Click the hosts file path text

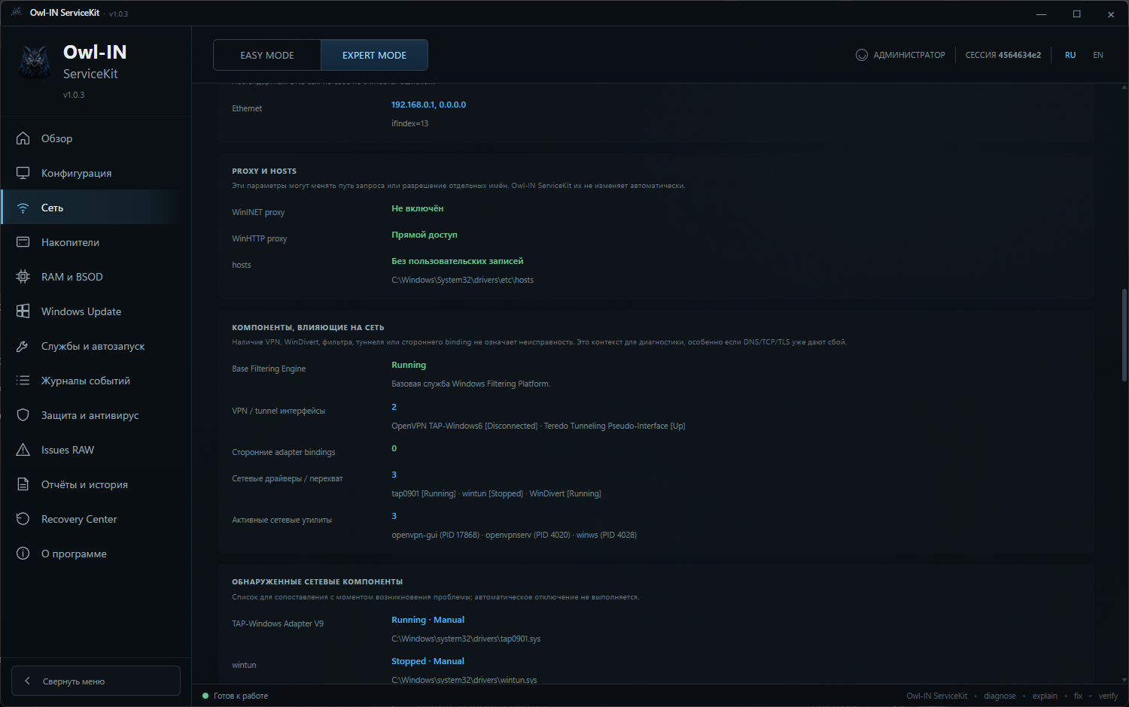pyautogui.click(x=462, y=280)
